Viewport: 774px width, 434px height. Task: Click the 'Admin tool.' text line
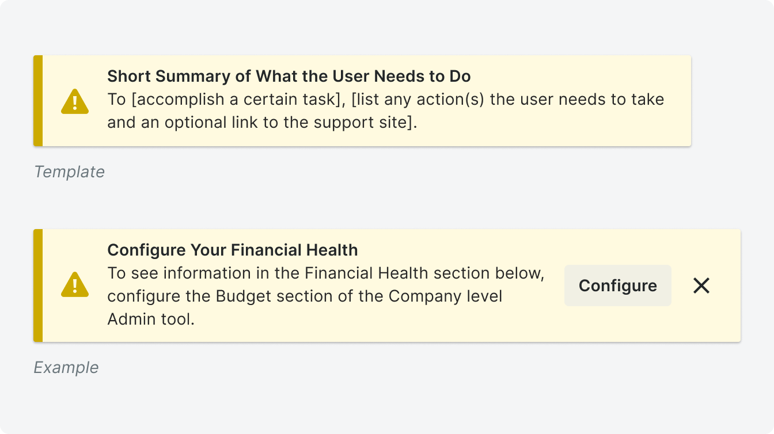(x=151, y=319)
